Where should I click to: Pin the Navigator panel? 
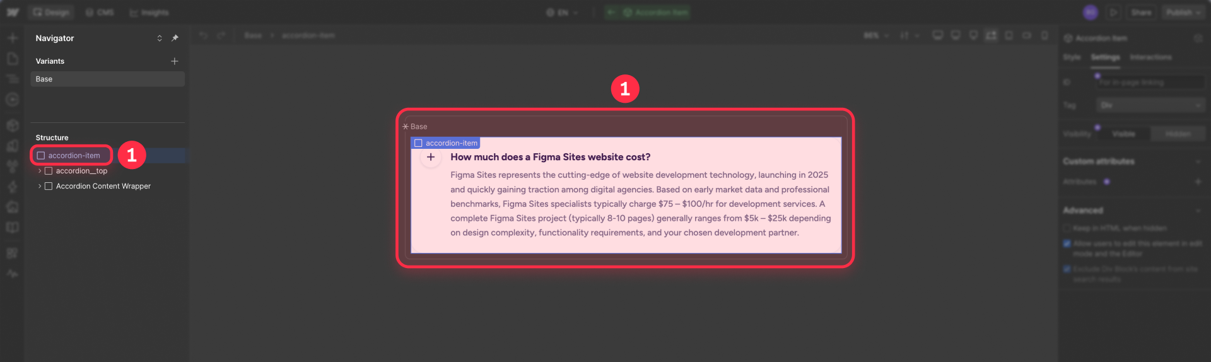pyautogui.click(x=175, y=38)
